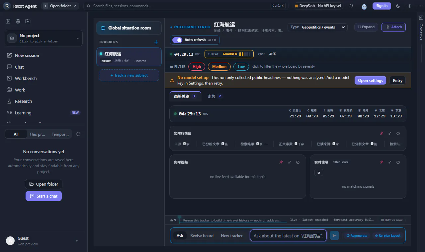Click Retry in the warning banner
Screen dimensions: 425x252
click(x=397, y=80)
